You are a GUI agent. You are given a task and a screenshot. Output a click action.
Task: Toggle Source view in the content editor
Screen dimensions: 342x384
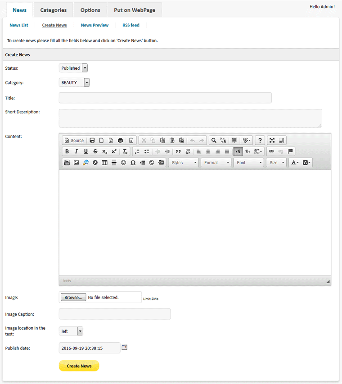pyautogui.click(x=74, y=140)
